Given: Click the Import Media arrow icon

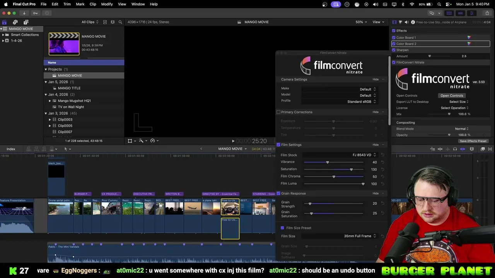Looking at the screenshot, I should [x=24, y=13].
